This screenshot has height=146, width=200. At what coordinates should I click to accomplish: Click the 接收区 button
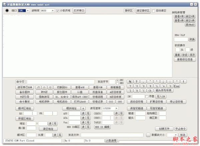click(129, 11)
